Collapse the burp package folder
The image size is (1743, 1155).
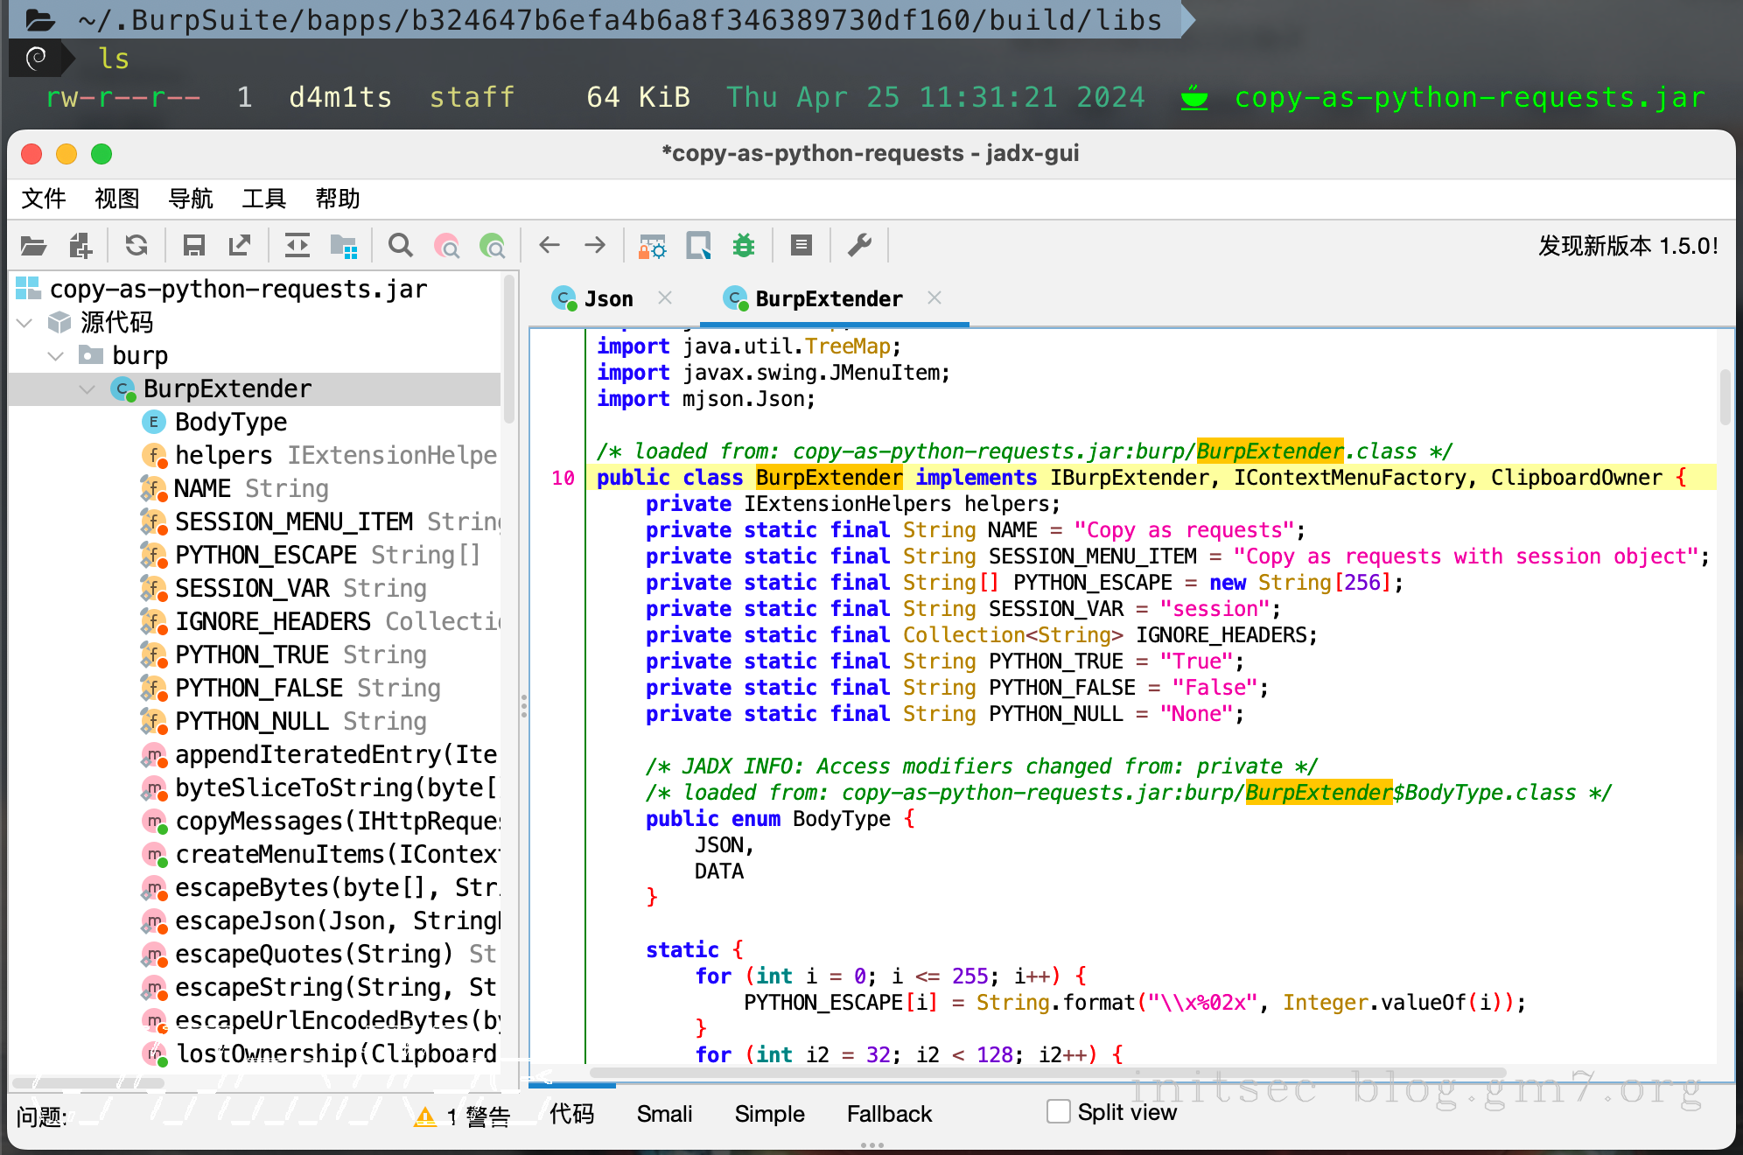[x=56, y=355]
